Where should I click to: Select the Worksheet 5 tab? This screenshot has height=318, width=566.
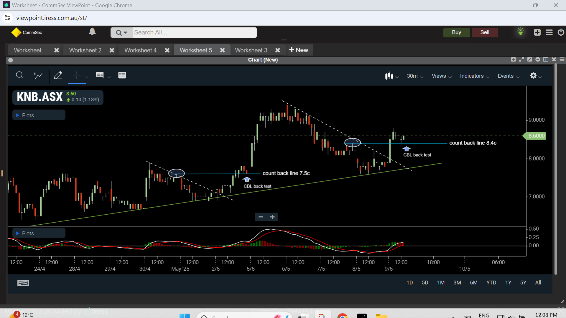(196, 50)
